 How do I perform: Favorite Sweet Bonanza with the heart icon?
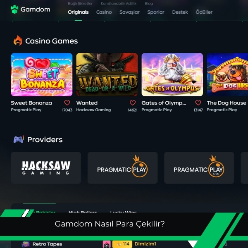[67, 103]
